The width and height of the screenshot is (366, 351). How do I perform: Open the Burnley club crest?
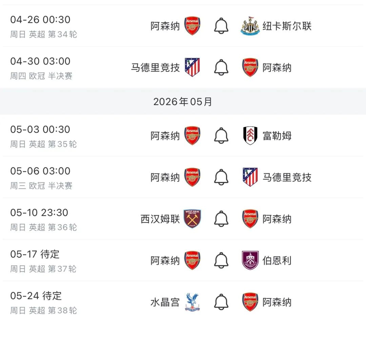250,261
